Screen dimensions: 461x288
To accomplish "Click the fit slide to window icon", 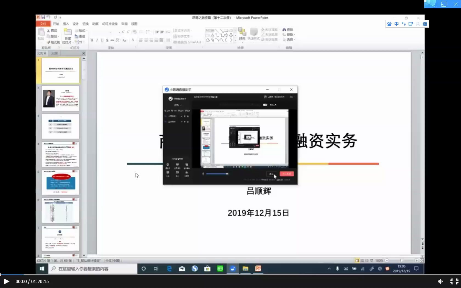I will click(x=422, y=261).
